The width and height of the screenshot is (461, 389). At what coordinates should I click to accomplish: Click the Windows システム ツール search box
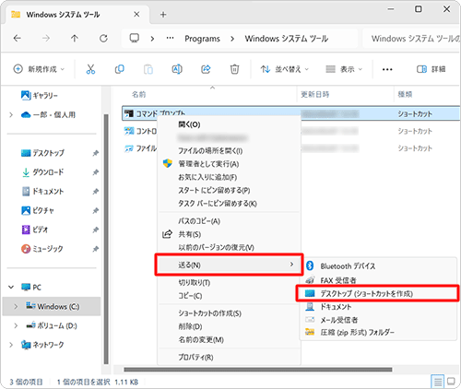(412, 39)
